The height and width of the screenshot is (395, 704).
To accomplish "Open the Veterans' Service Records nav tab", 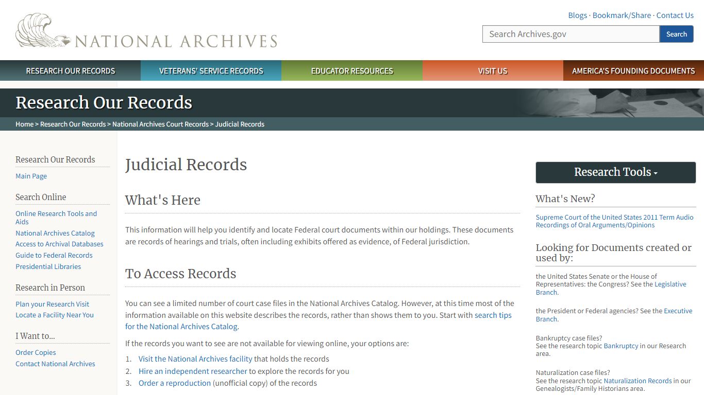I will click(x=211, y=71).
